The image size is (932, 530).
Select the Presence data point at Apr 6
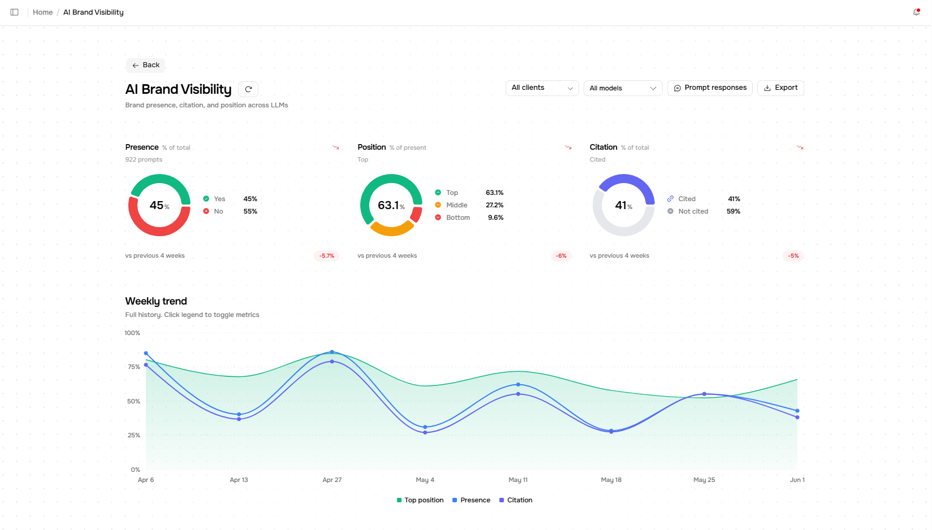146,354
